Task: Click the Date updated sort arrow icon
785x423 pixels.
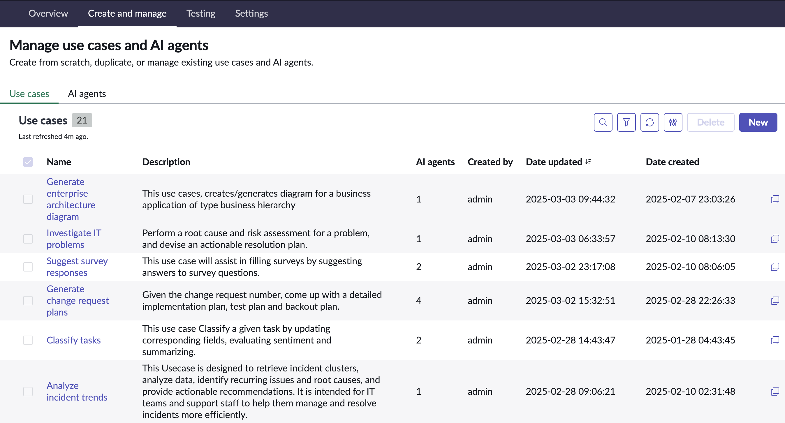Action: [x=588, y=161]
